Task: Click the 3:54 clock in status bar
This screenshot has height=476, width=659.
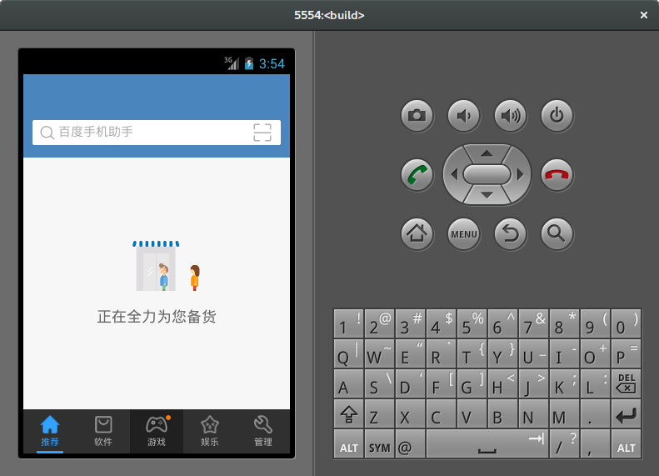Action: (x=272, y=64)
